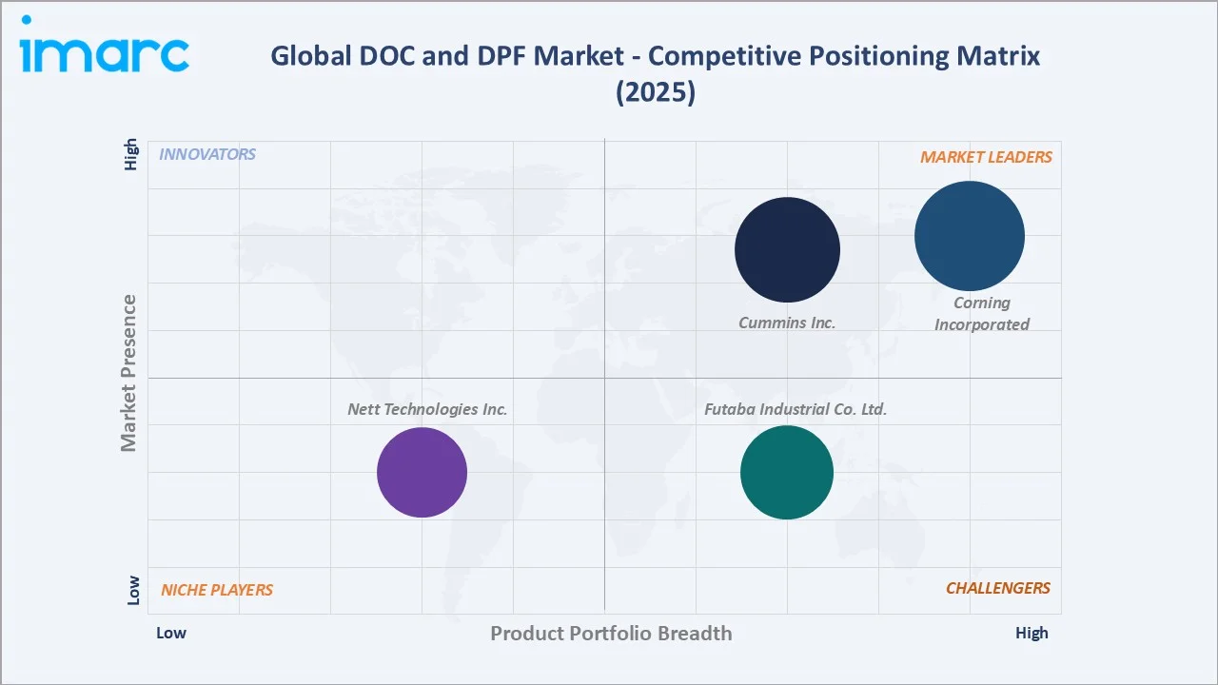
Task: Click the 'Nett Technologies Inc.' label
Action: click(x=427, y=409)
